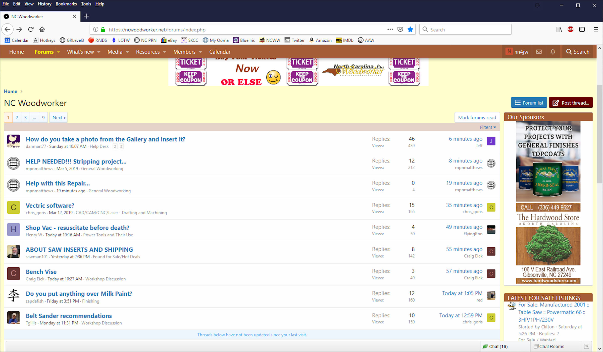Toggle the bookmark star for this page
The image size is (603, 352).
tap(410, 29)
